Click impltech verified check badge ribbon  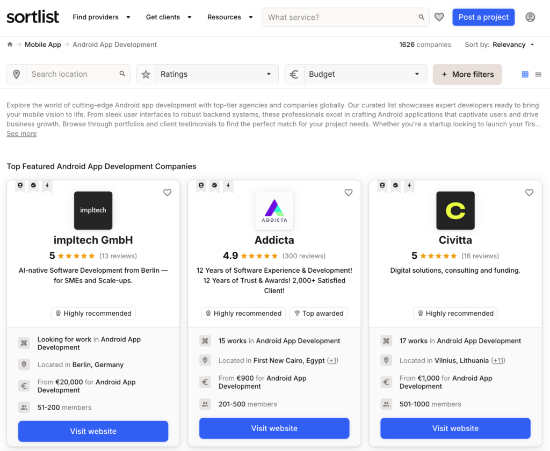tap(34, 186)
